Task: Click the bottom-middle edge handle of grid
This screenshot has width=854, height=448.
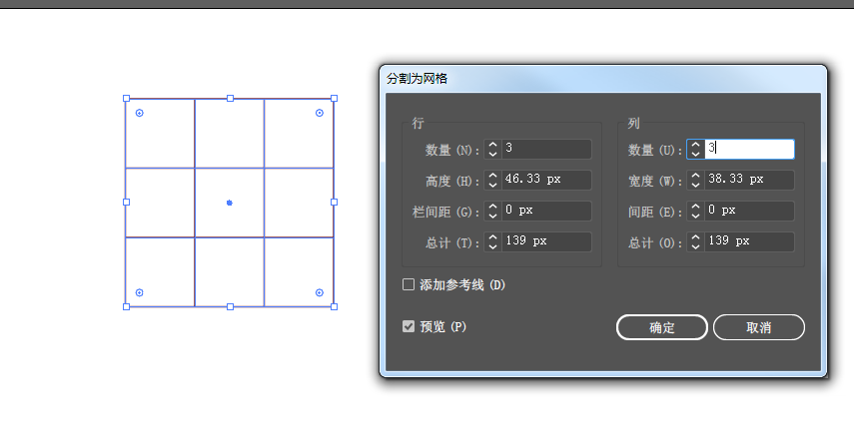Action: (230, 307)
